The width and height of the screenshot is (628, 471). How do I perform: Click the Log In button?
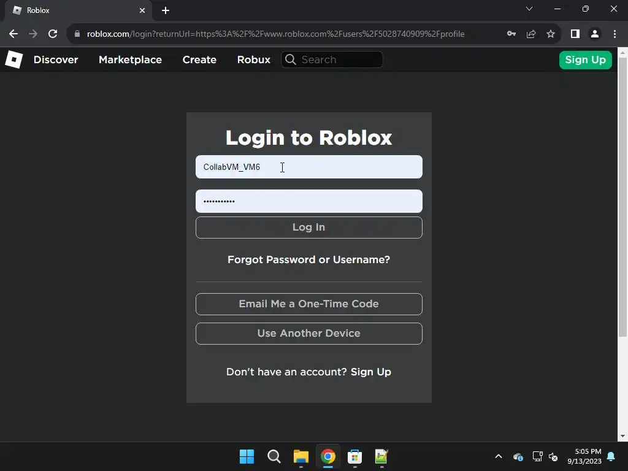point(309,228)
